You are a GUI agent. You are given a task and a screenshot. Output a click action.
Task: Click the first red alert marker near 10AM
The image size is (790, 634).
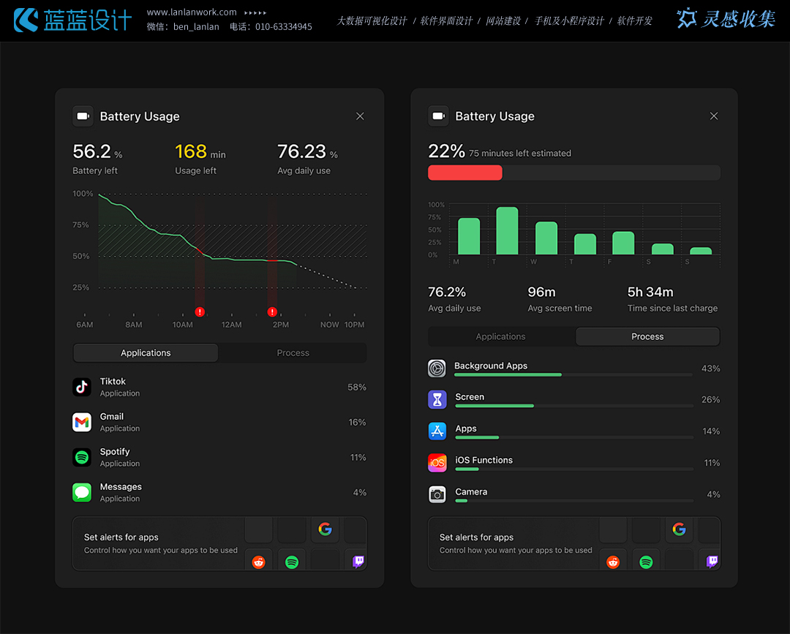200,312
